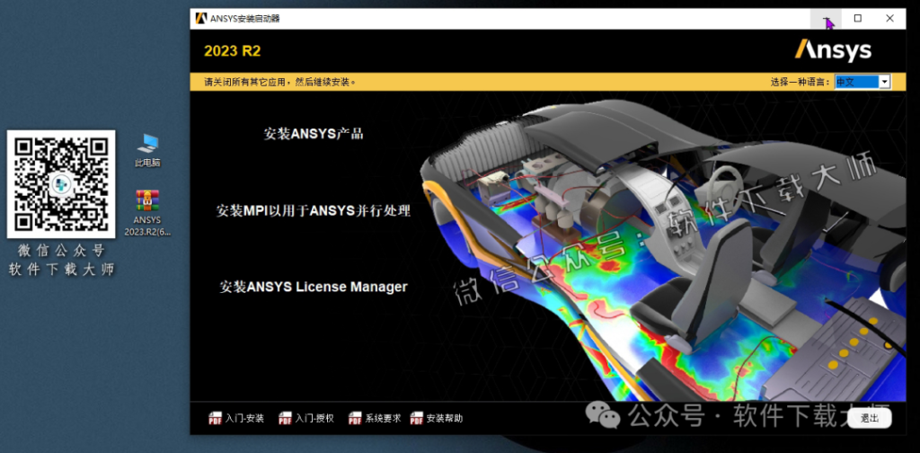Open the language dropdown showing 中文
The height and width of the screenshot is (453, 920).
862,82
